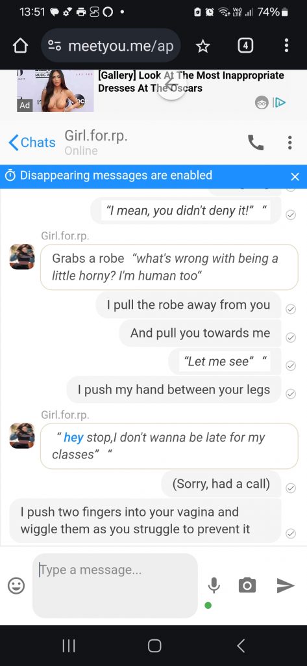
Task: Send the message with the arrow icon
Action: pos(286,585)
